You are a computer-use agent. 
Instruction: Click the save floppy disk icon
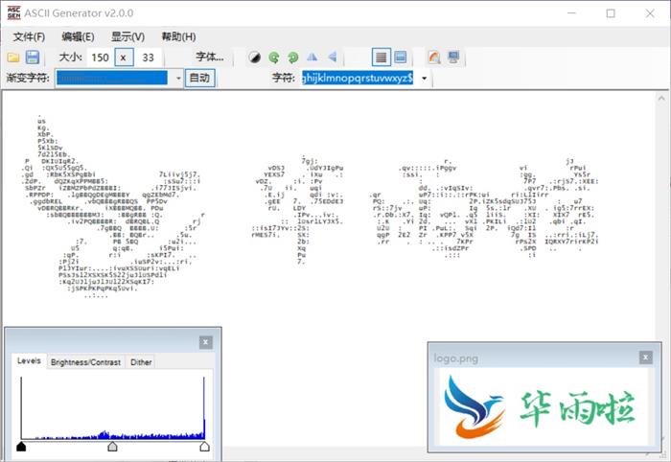(33, 58)
